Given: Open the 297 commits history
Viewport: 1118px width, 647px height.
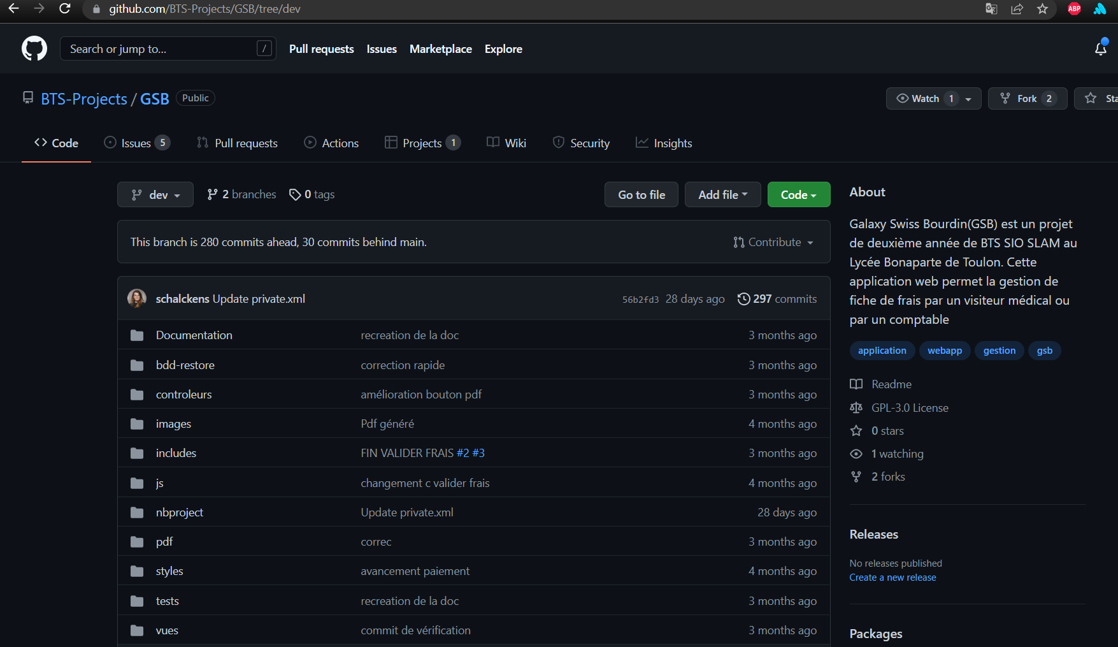Looking at the screenshot, I should 777,299.
